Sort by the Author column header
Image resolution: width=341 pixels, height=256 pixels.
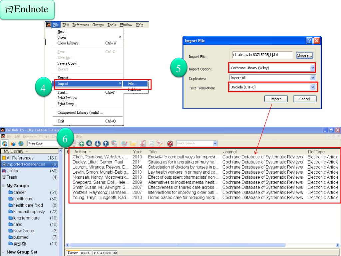click(x=80, y=152)
